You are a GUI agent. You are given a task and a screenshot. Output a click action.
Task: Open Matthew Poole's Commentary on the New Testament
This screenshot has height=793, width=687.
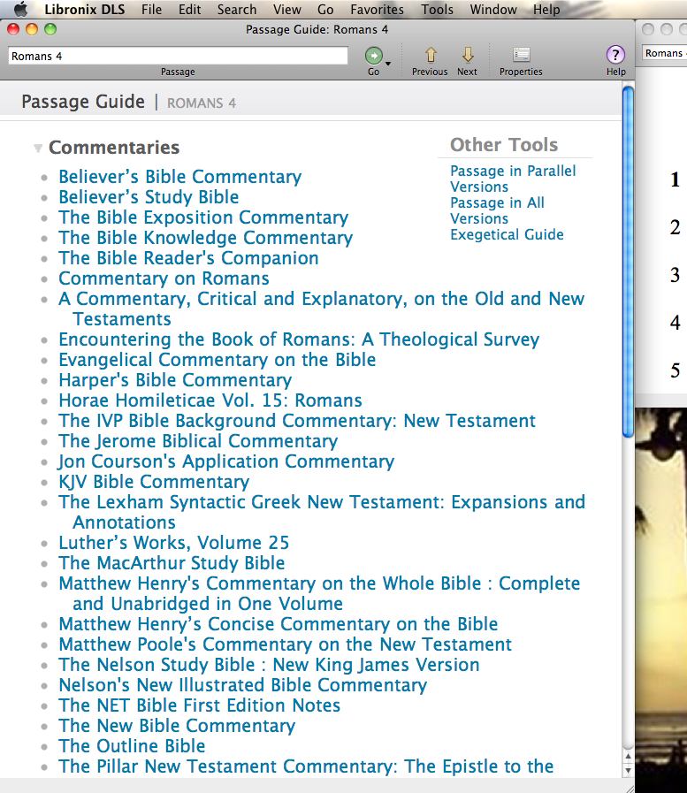point(286,644)
